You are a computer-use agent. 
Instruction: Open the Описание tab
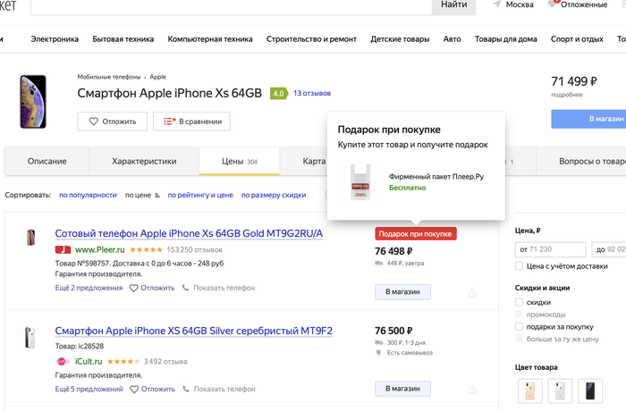47,162
